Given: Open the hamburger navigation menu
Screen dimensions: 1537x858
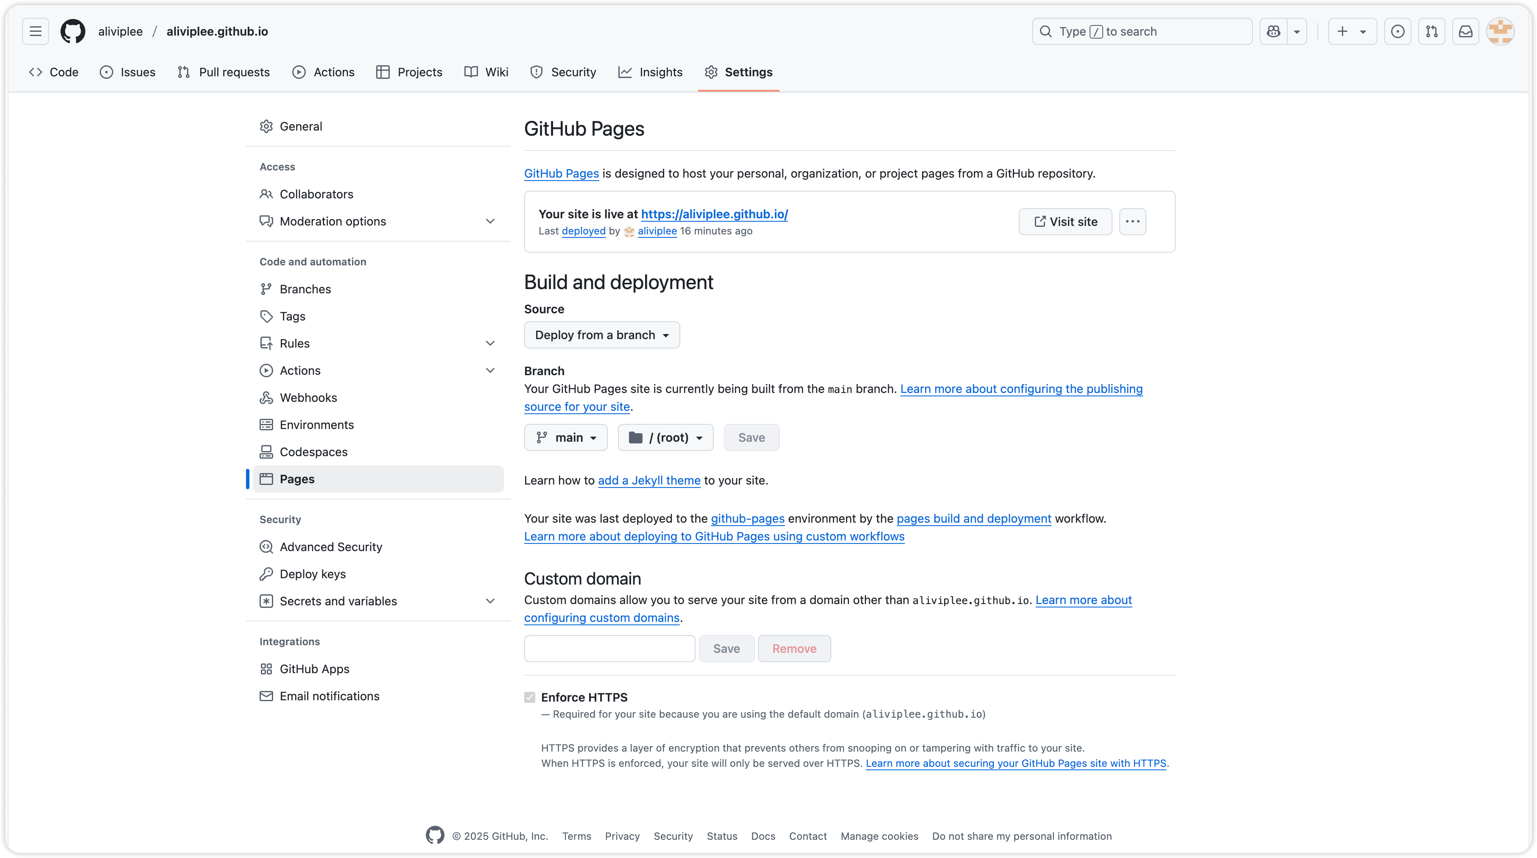Looking at the screenshot, I should pyautogui.click(x=35, y=31).
